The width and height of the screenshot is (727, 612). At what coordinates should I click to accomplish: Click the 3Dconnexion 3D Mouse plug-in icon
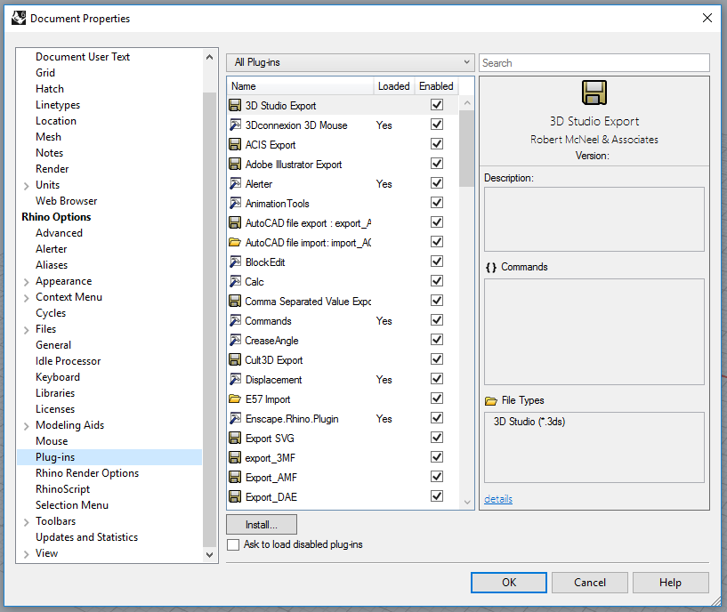click(x=235, y=125)
